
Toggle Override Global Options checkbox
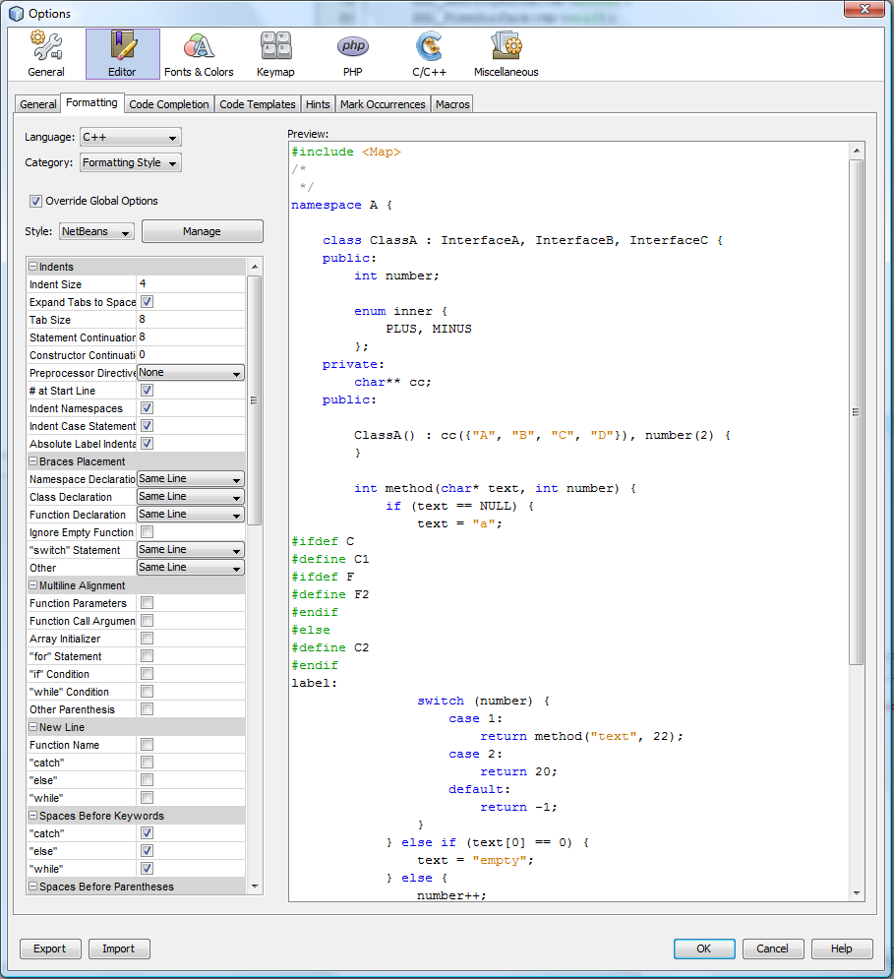(x=36, y=201)
